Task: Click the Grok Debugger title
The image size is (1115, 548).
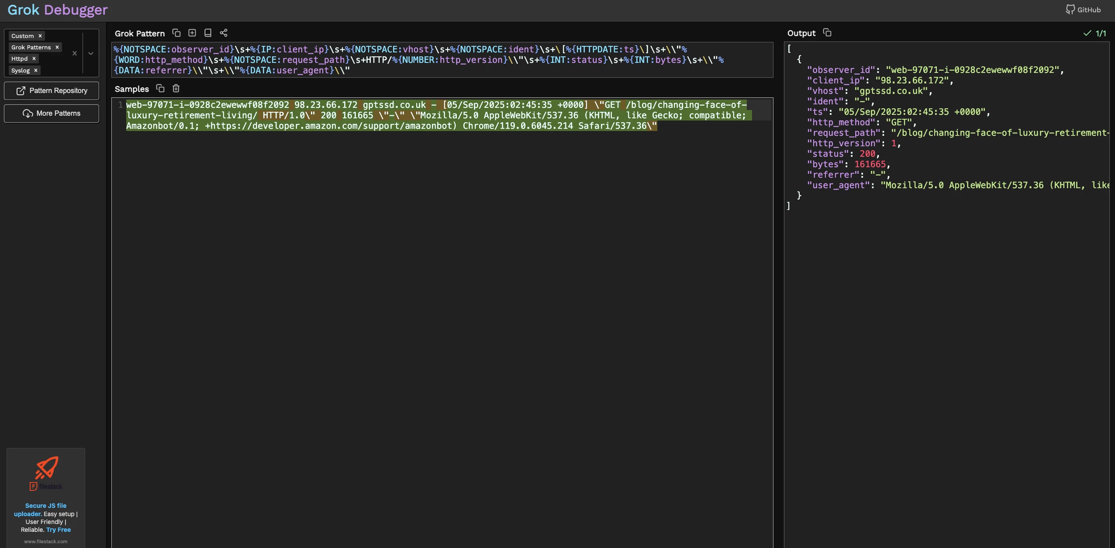Action: (58, 10)
